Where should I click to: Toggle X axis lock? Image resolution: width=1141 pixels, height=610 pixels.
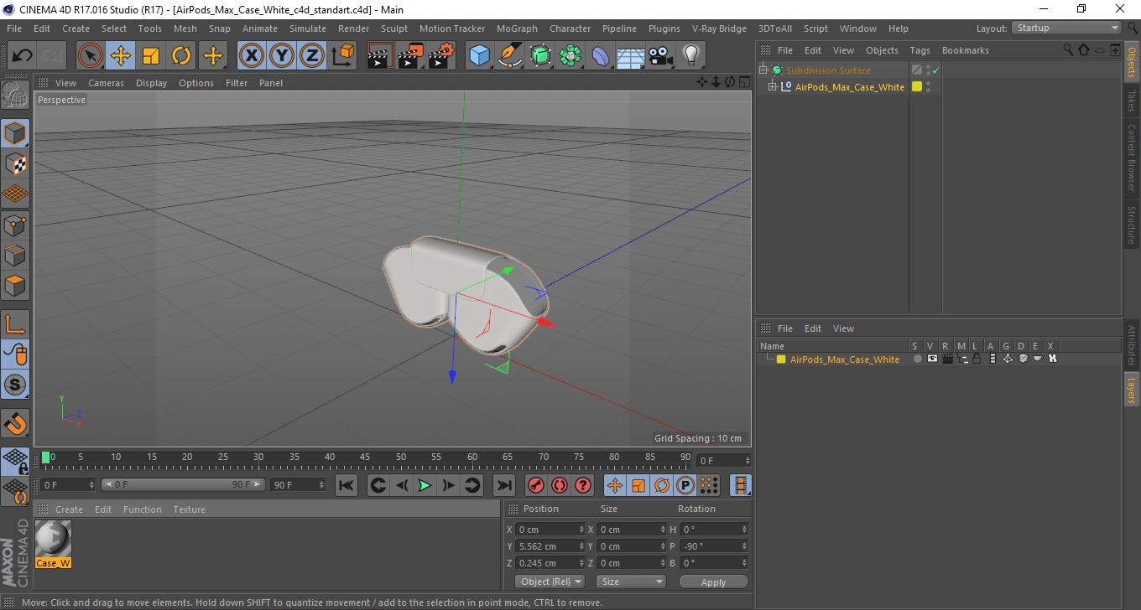click(x=251, y=56)
